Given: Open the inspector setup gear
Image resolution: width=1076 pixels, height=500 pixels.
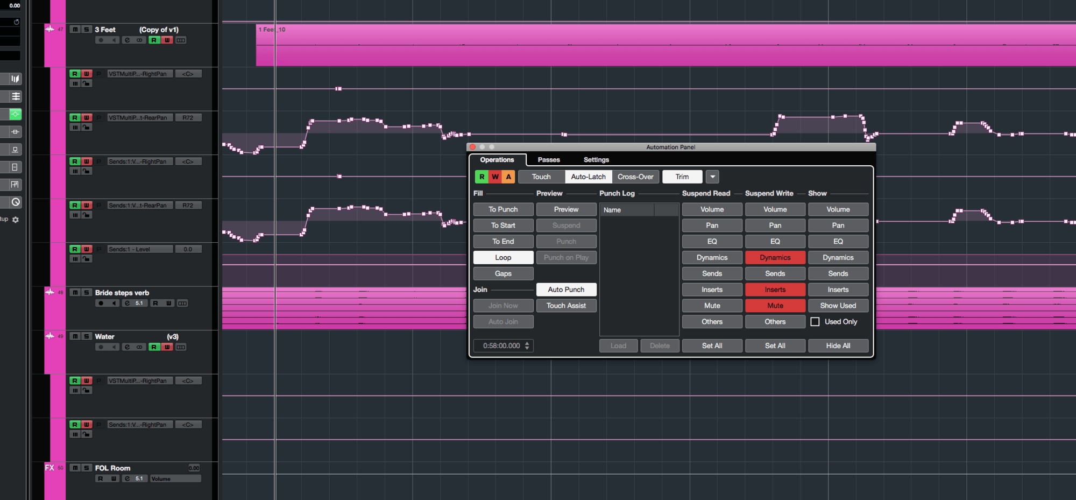Looking at the screenshot, I should point(16,220).
